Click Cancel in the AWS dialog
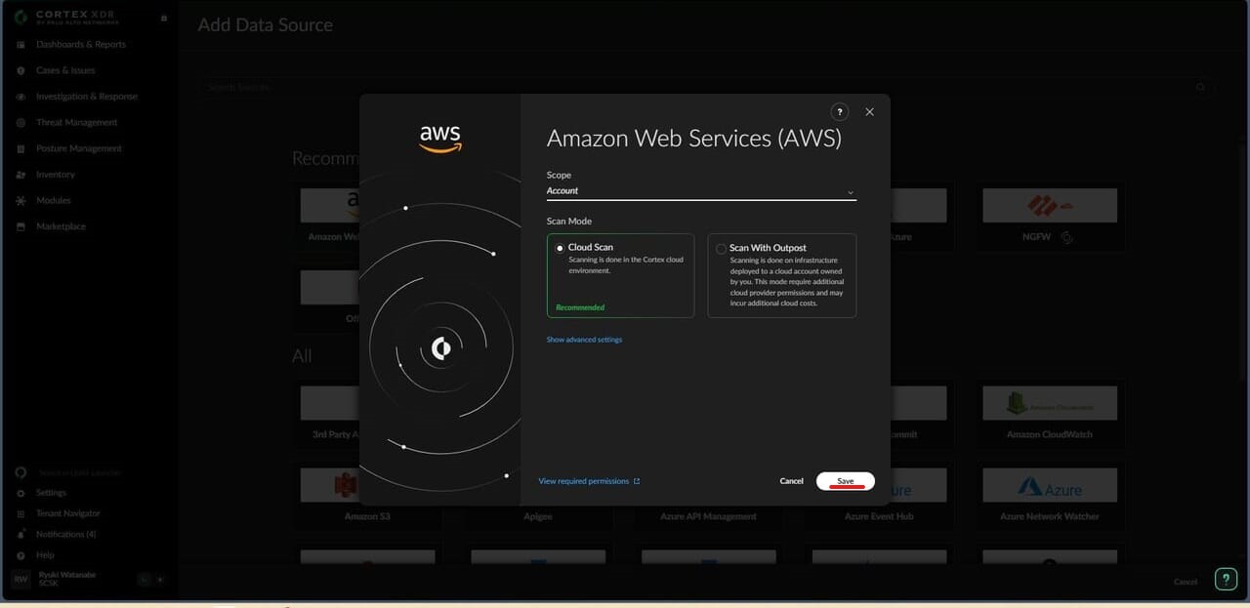This screenshot has width=1250, height=608. click(792, 481)
